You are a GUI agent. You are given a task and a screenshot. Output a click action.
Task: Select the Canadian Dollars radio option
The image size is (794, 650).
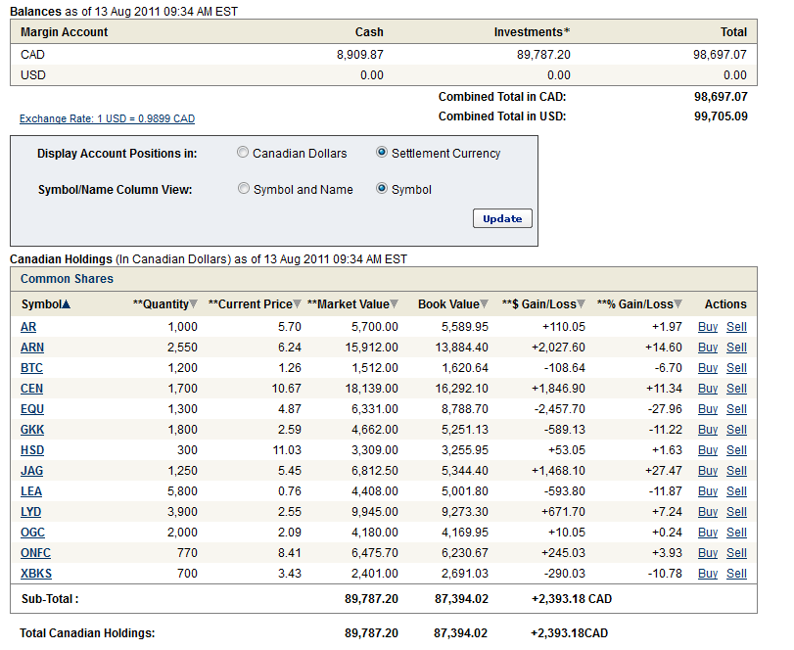tap(243, 153)
